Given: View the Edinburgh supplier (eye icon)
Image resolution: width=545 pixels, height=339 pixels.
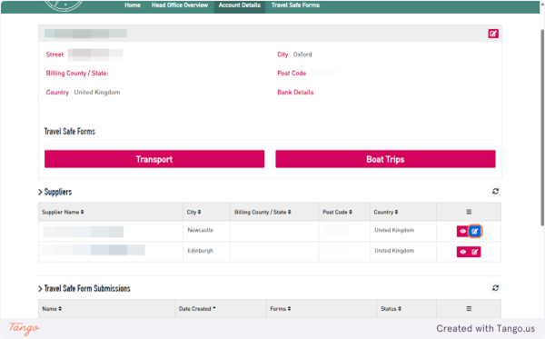Looking at the screenshot, I should tap(462, 252).
